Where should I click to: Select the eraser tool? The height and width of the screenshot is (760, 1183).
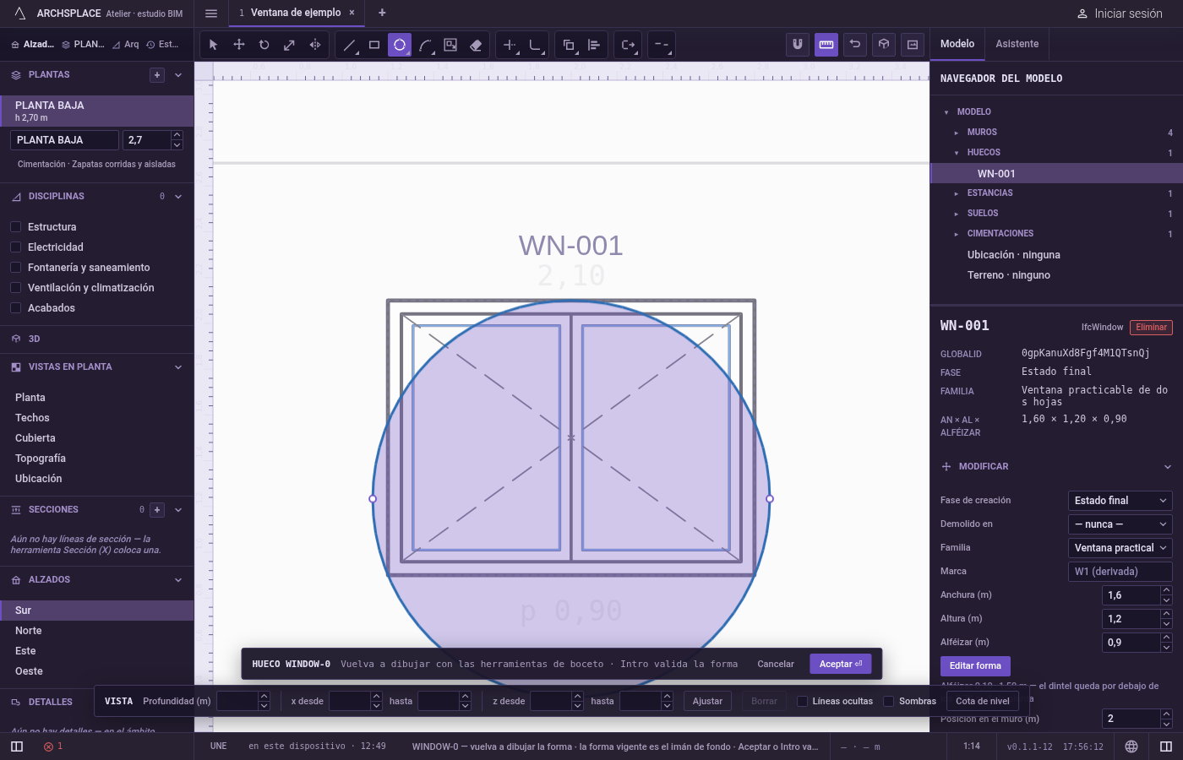(x=476, y=45)
